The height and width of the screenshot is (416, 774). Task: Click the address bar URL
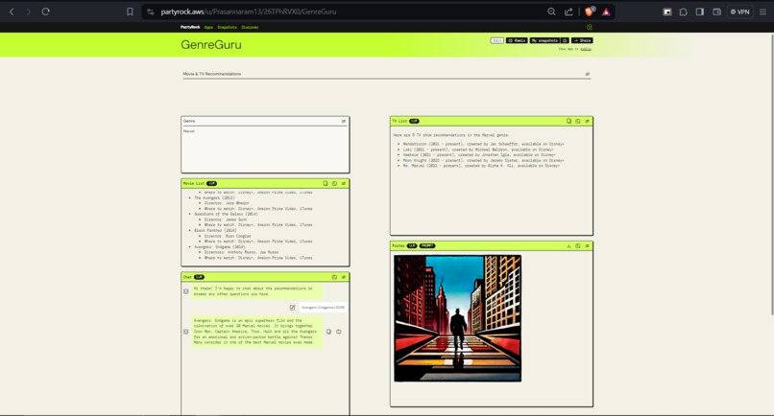(249, 12)
